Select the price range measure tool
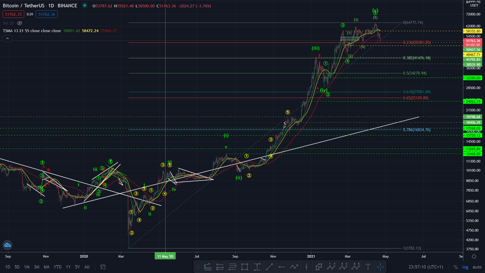485x273 pixels. (x=257, y=267)
